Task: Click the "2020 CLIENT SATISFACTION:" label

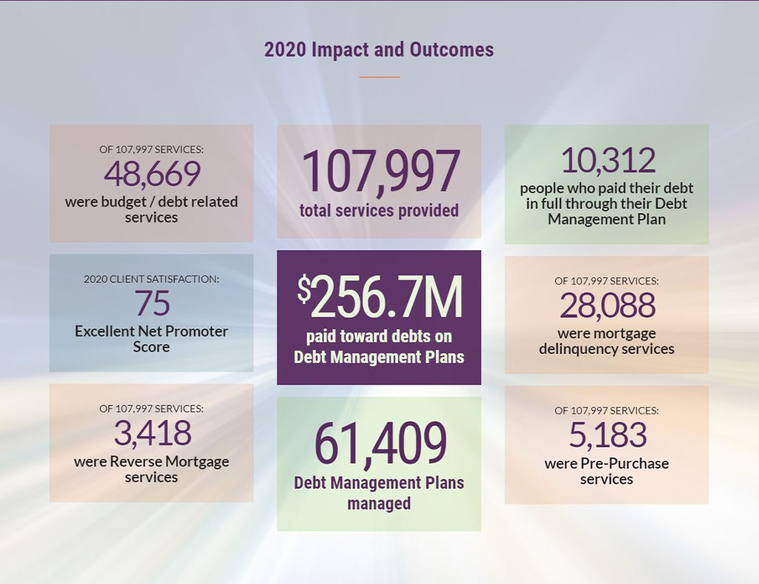Action: click(x=151, y=279)
